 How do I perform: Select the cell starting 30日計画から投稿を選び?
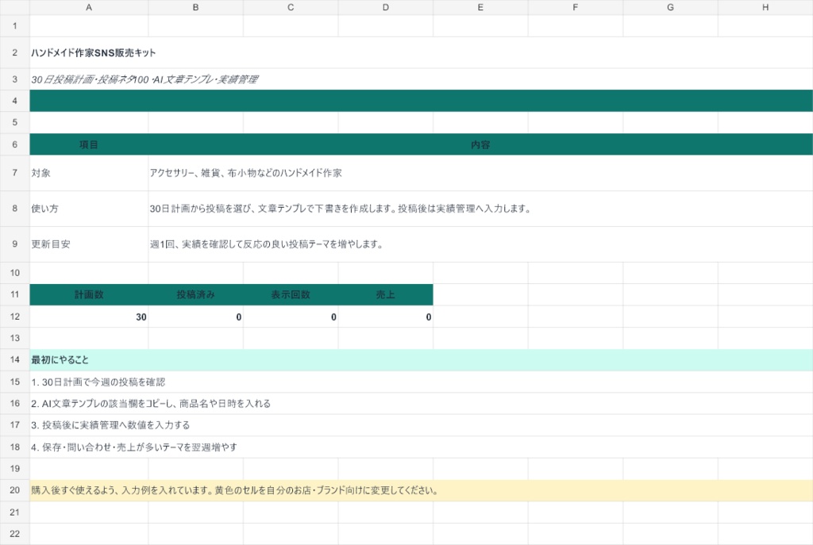coord(480,209)
